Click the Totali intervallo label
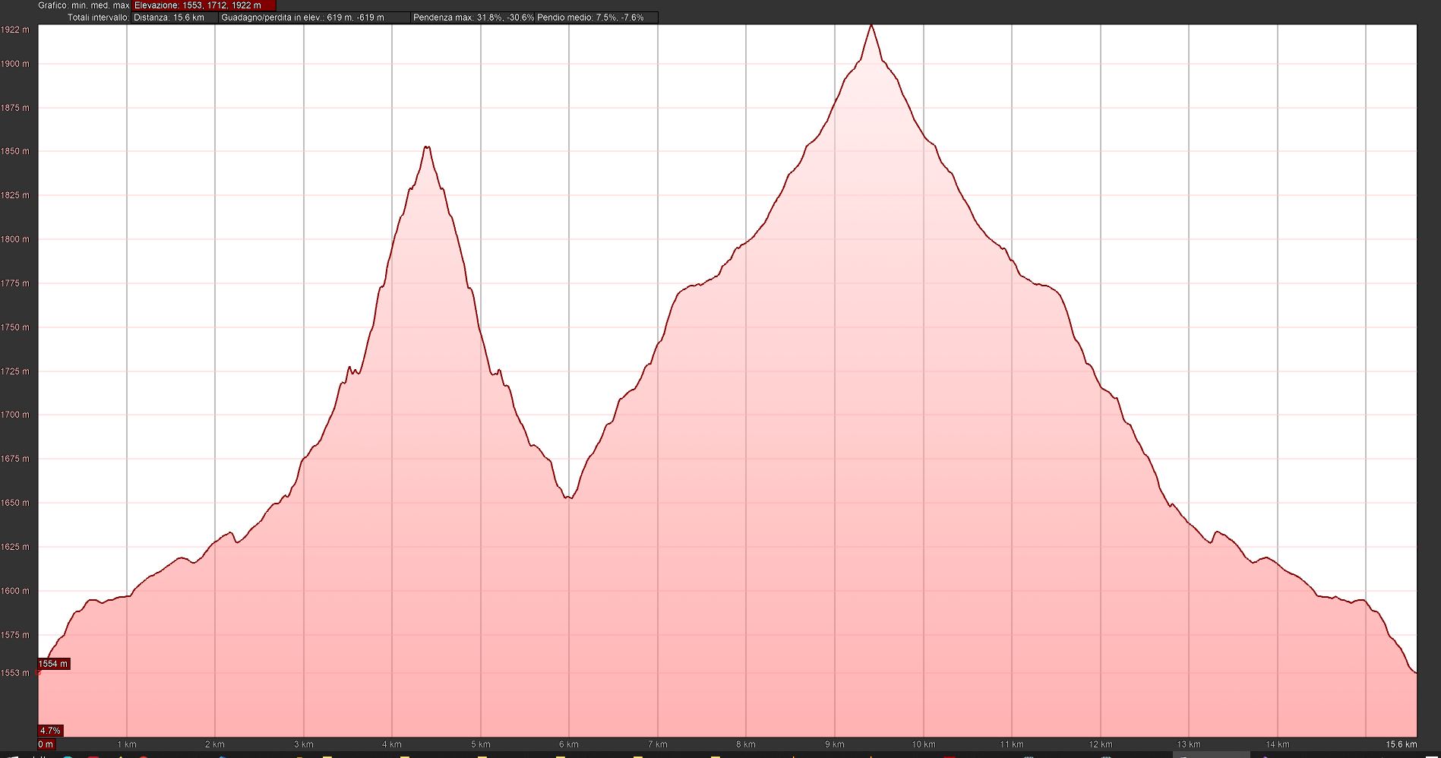The height and width of the screenshot is (758, 1441). coord(98,17)
